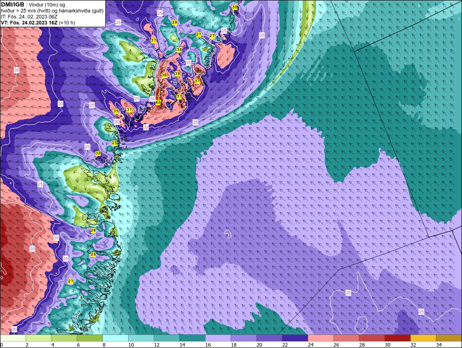Select the 8–10 m/s light cyan legend swatch
The image size is (462, 348).
[115, 338]
